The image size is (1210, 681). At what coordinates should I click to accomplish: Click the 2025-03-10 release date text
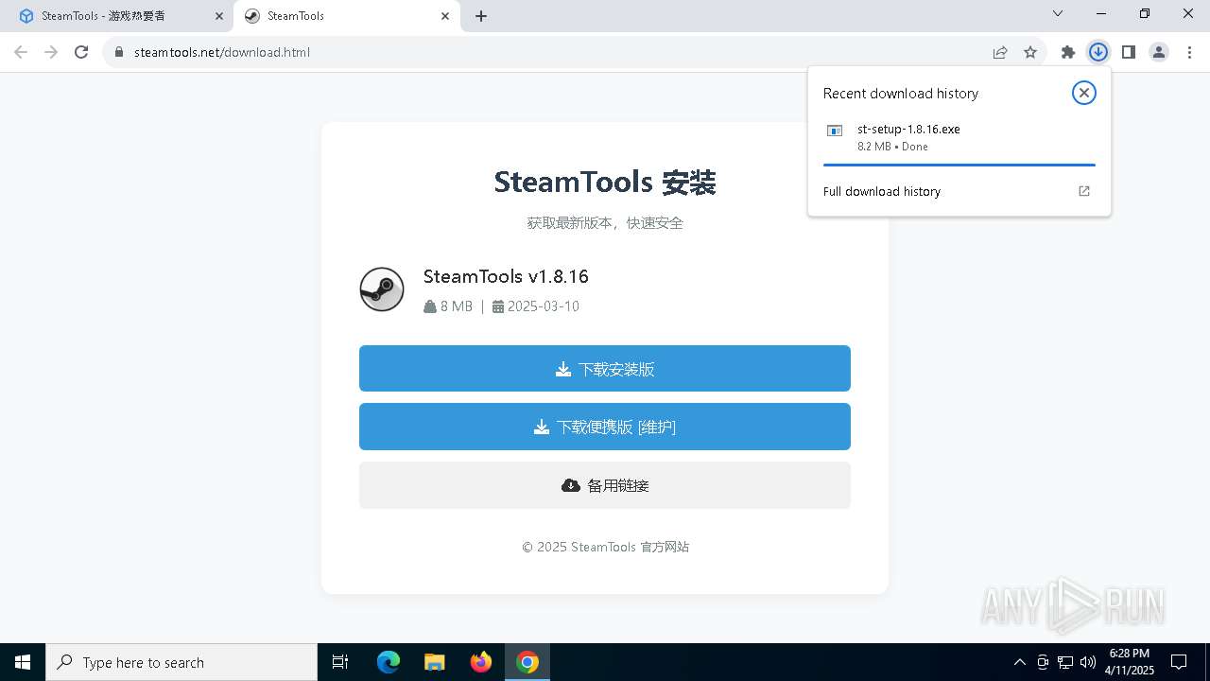click(543, 306)
